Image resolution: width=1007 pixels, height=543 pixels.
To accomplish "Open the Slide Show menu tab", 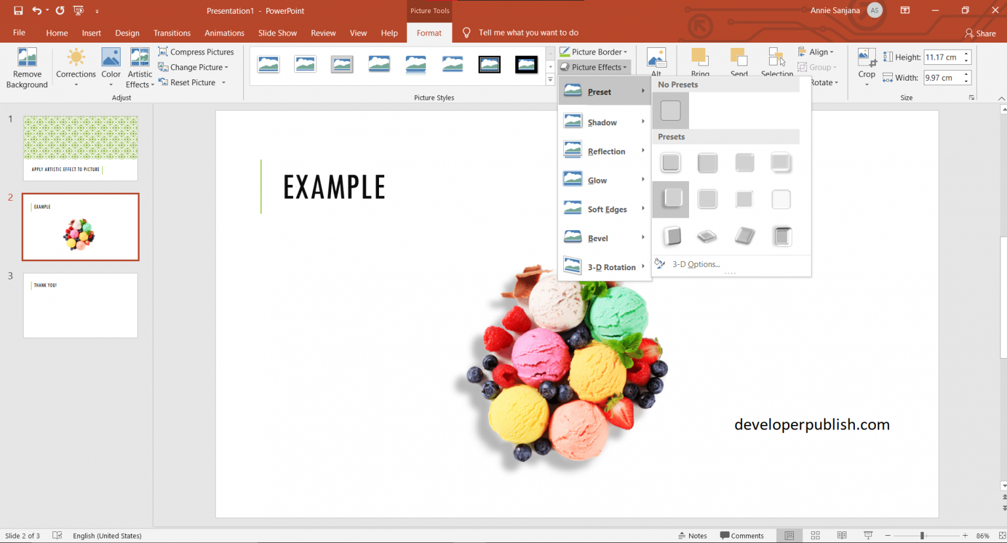I will [277, 33].
